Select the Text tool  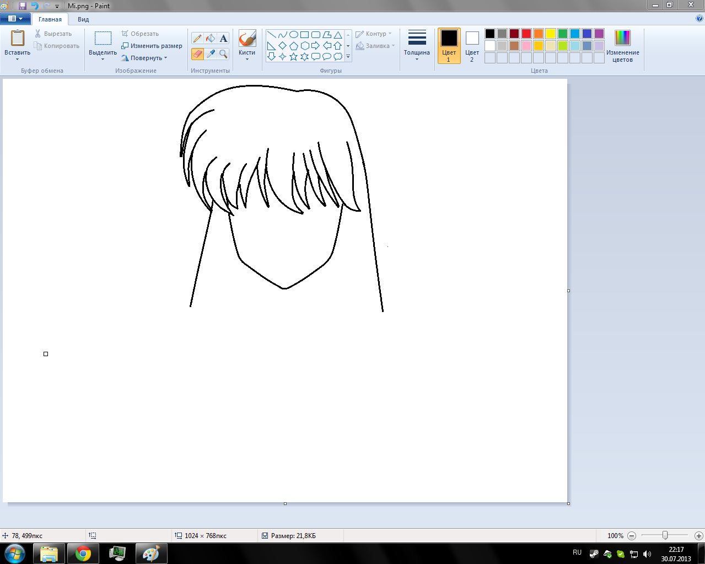223,39
